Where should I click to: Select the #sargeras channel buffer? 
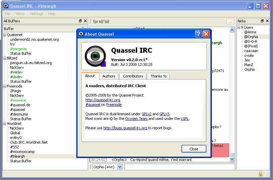(x=18, y=49)
